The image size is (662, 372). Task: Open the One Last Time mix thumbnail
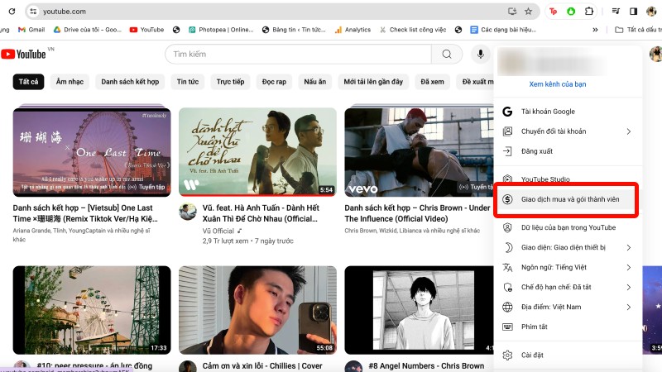click(92, 152)
